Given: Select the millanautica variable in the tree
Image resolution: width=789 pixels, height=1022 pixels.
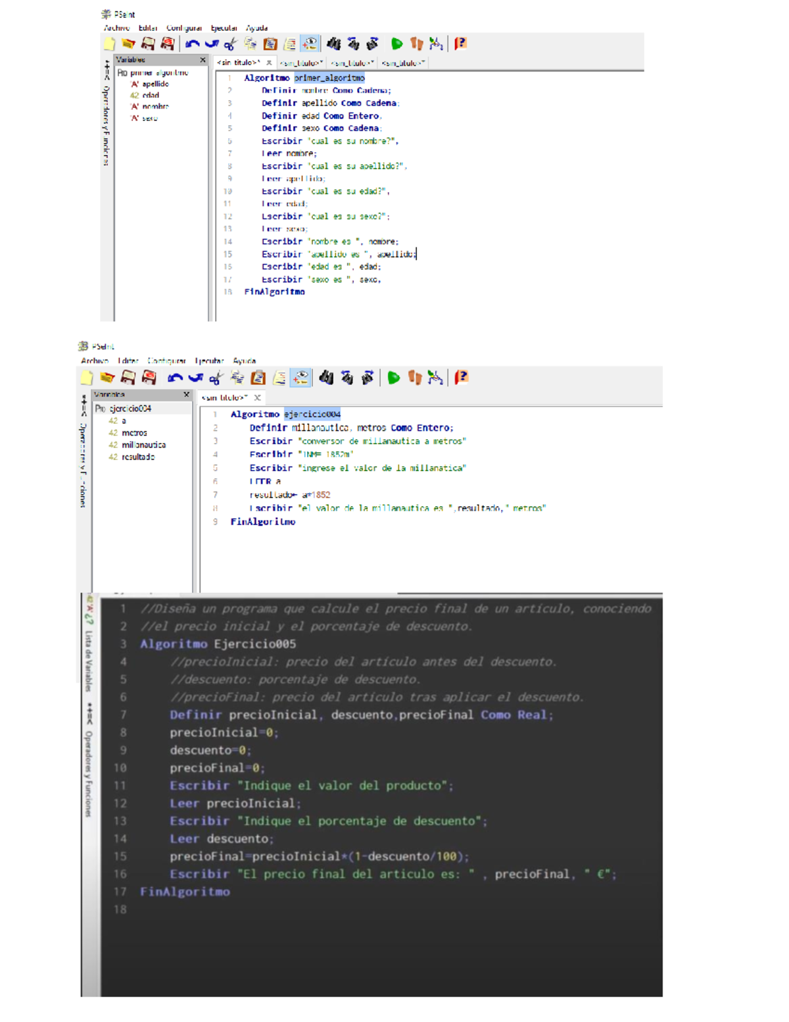Looking at the screenshot, I should (143, 445).
